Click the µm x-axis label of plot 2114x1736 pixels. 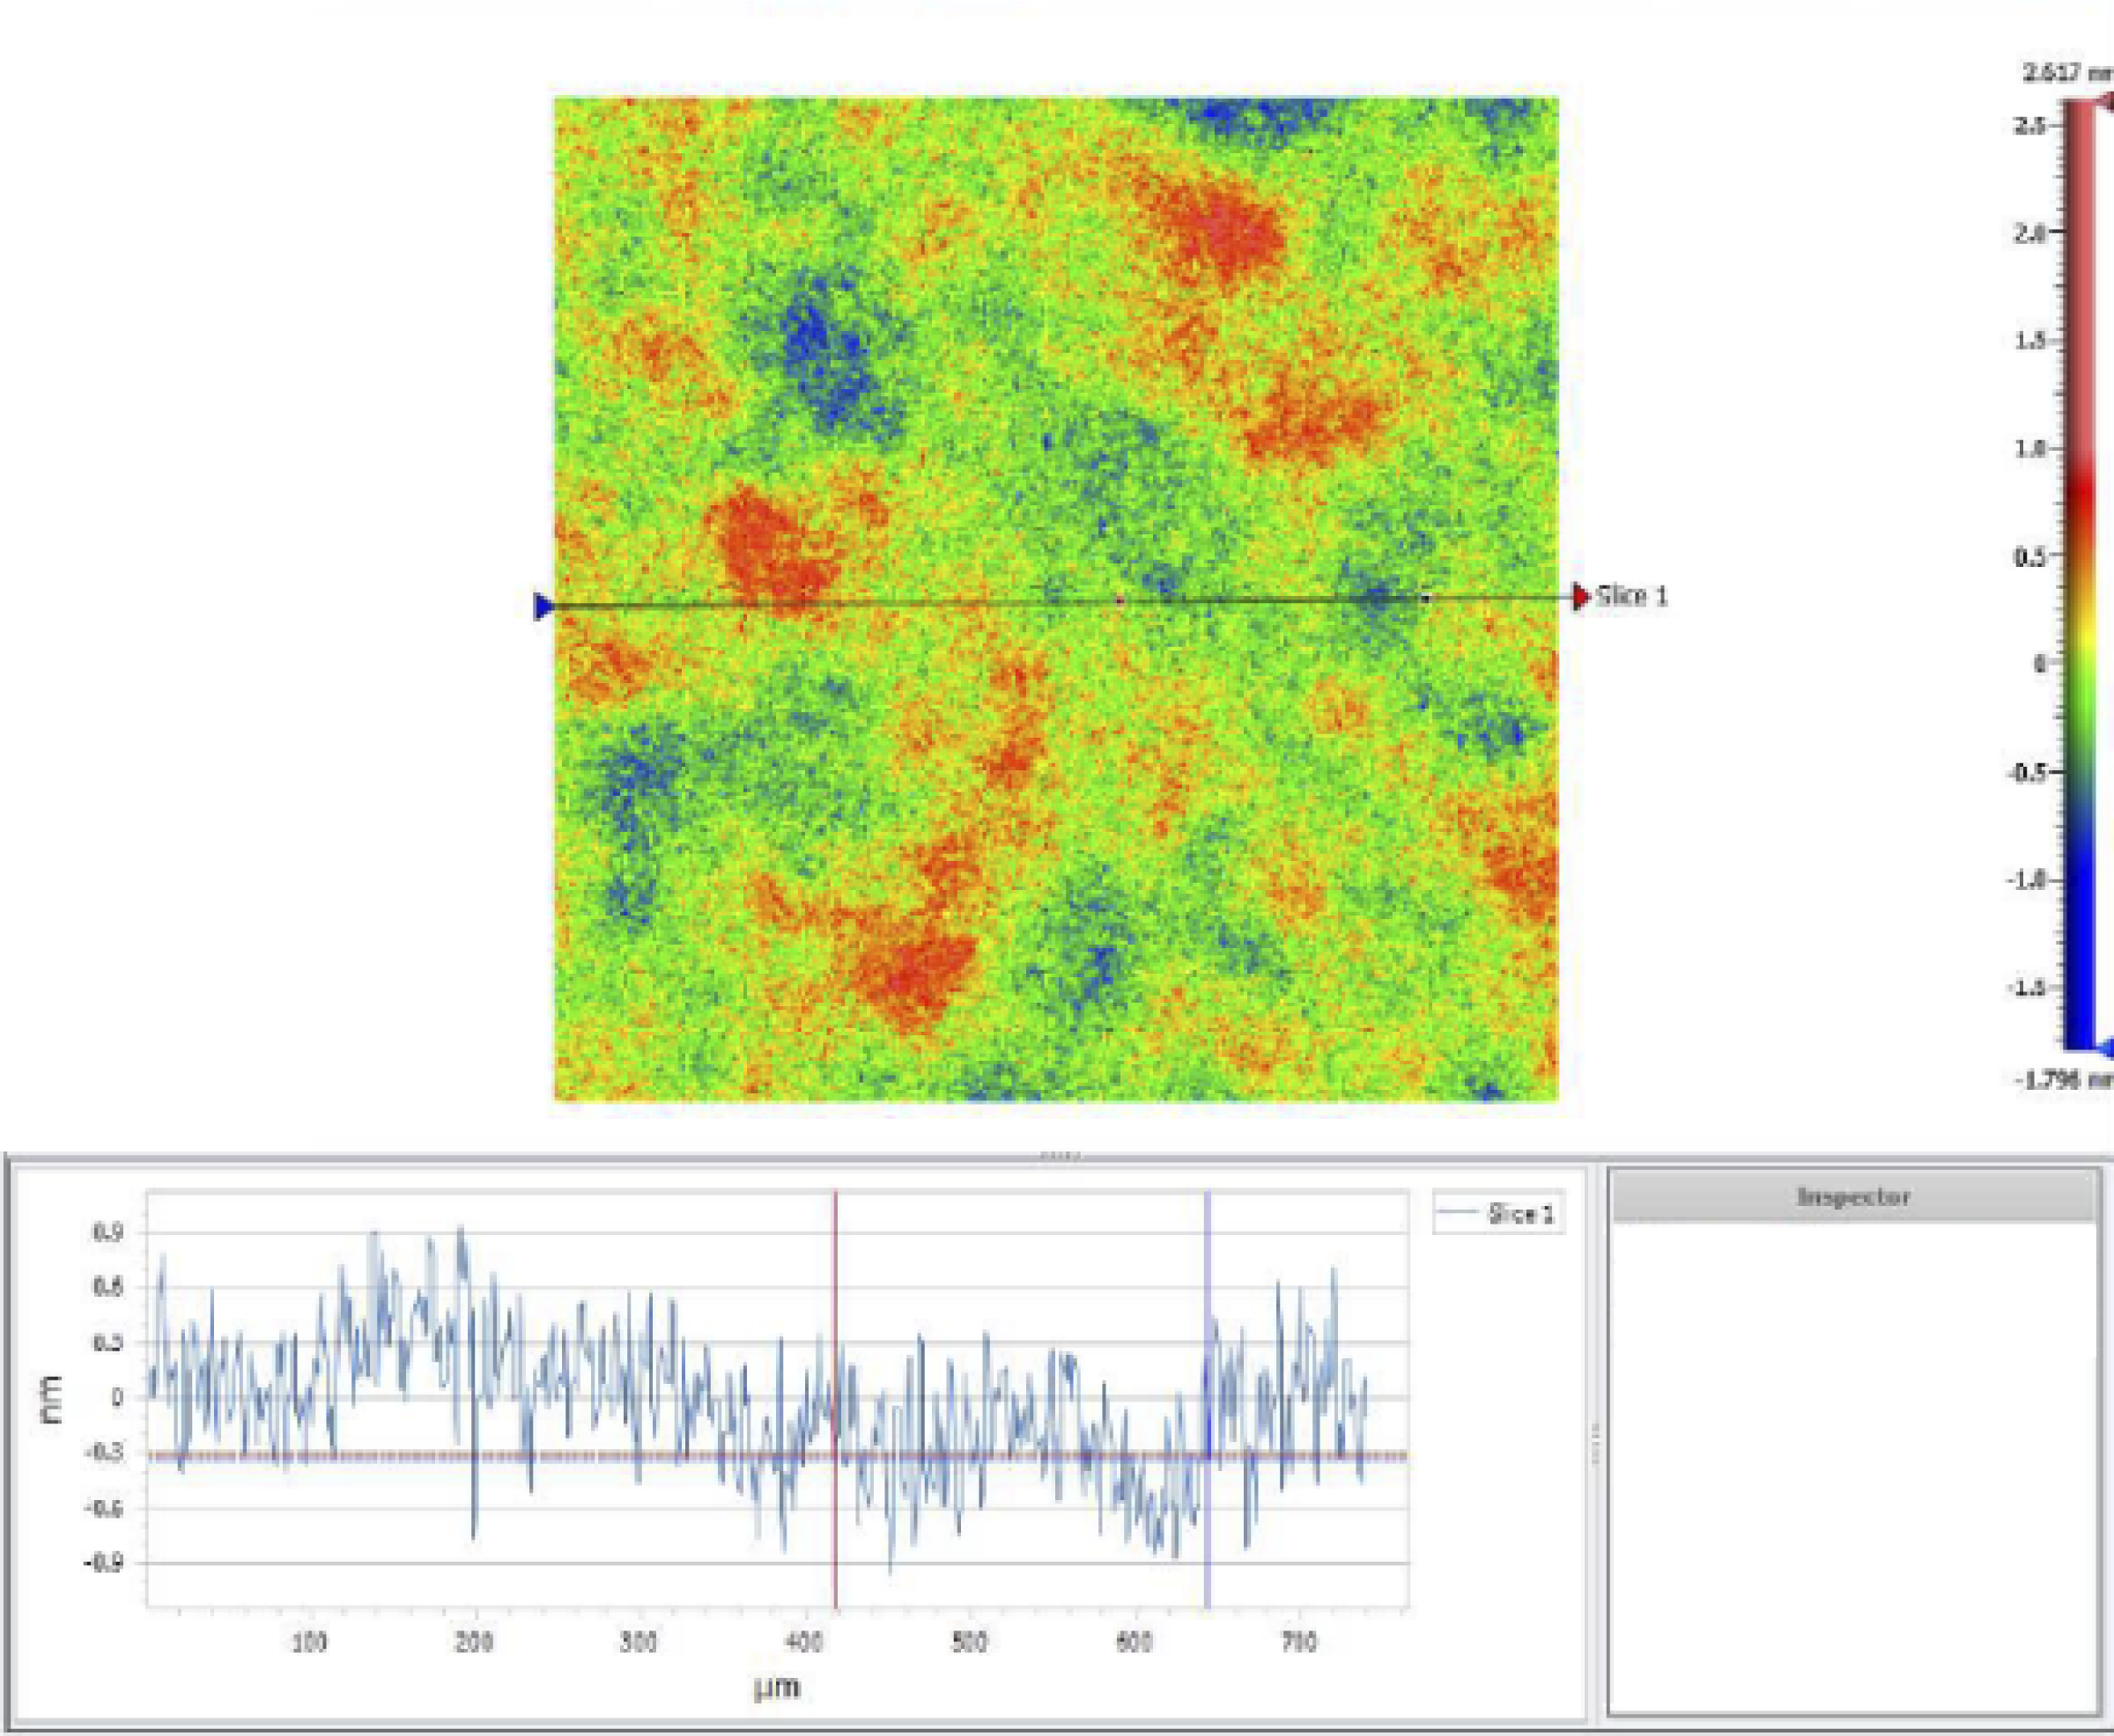[x=776, y=1688]
